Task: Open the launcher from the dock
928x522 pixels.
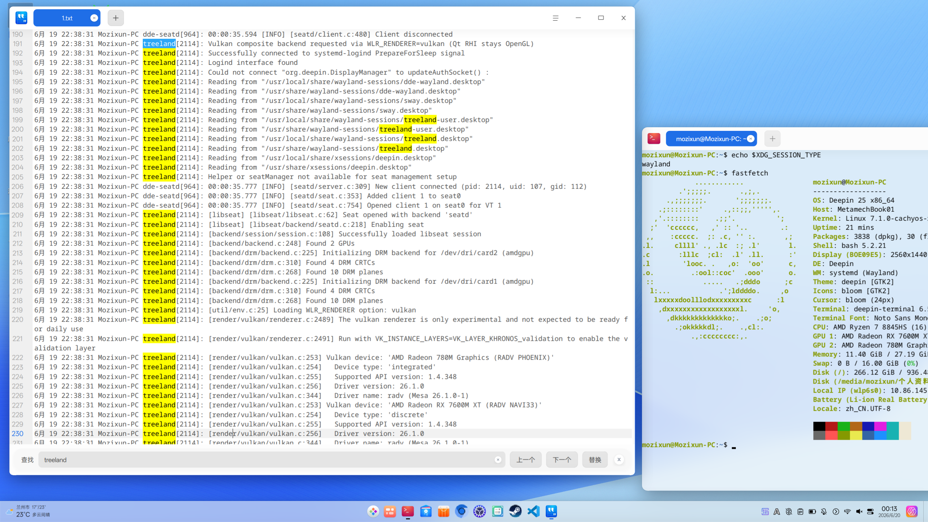Action: [373, 511]
